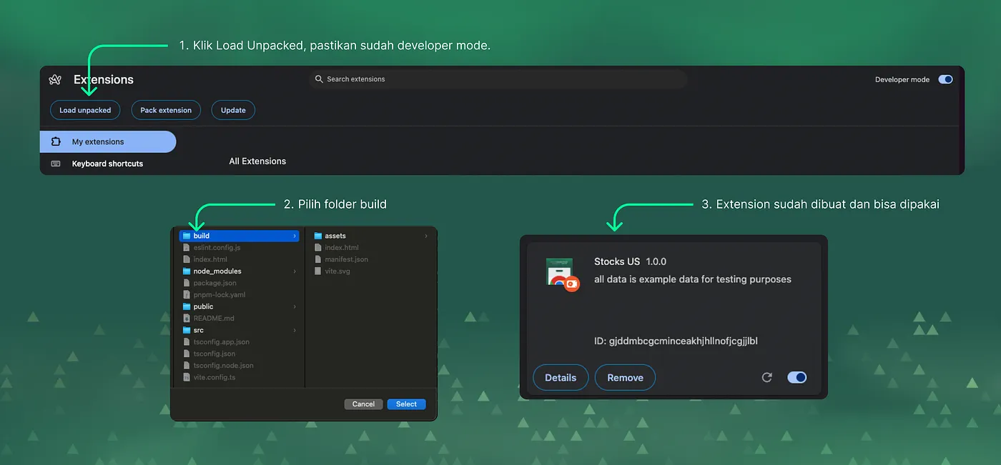Screen dimensions: 1001x465
Task: Remove the Stocks US extension
Action: [625, 377]
